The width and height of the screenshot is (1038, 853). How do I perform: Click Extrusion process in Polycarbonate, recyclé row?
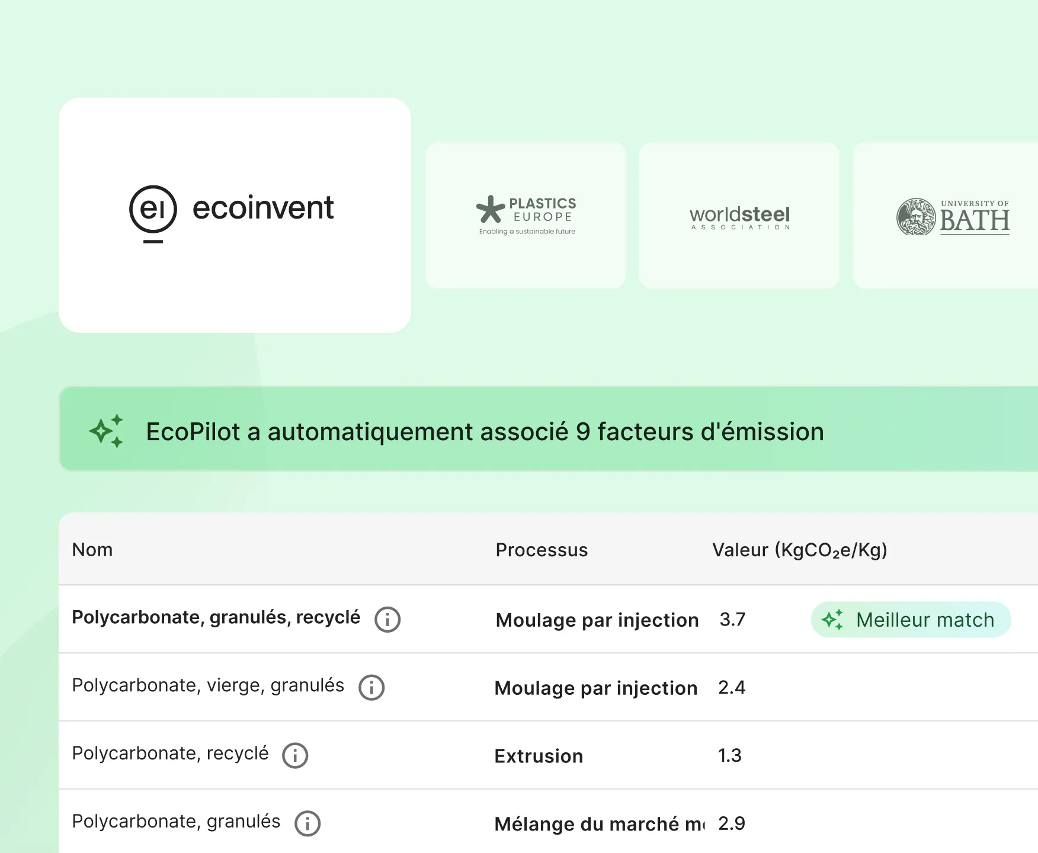click(539, 756)
